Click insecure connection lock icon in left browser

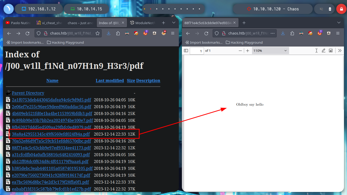coord(46,33)
